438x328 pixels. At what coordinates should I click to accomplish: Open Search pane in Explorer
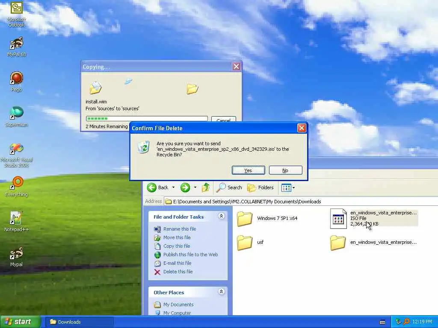[x=229, y=187]
